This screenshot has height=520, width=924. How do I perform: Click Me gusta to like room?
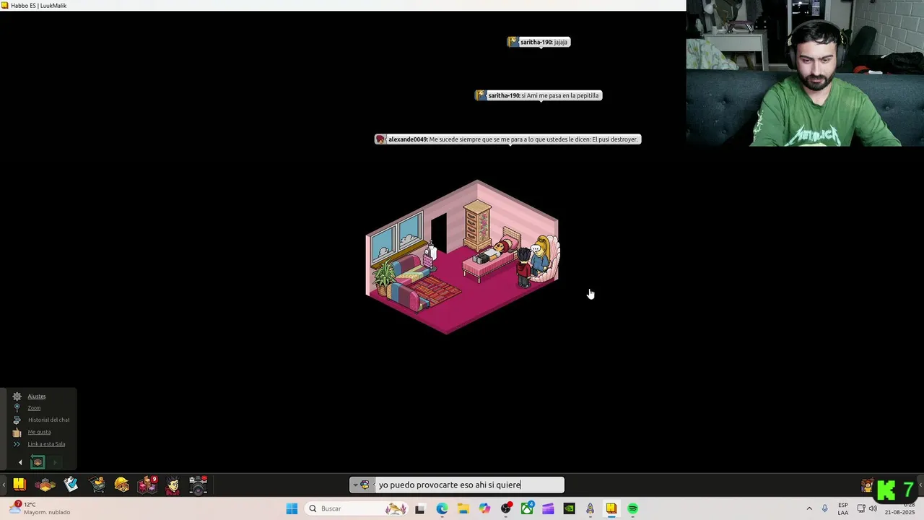(x=39, y=432)
